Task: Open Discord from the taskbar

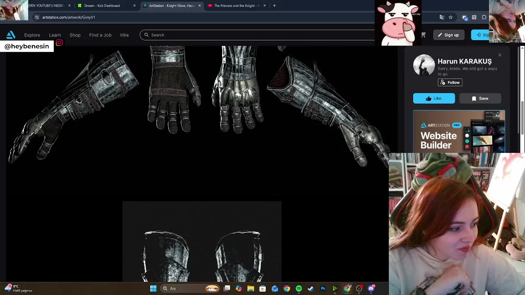Action: point(371,288)
